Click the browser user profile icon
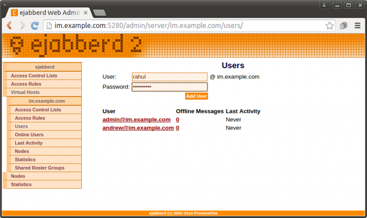 point(324,5)
